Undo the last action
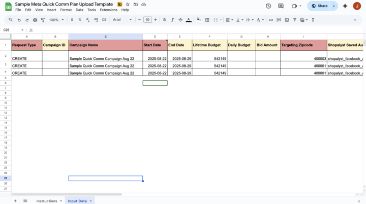 [x=19, y=20]
